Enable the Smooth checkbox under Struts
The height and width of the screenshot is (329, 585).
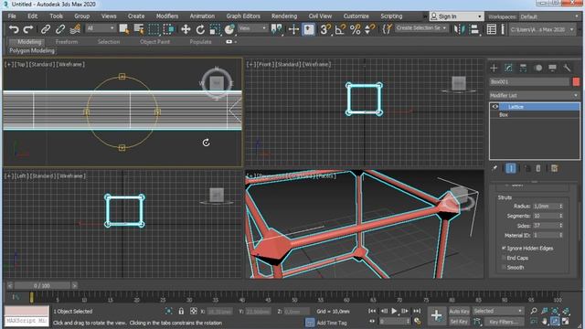pos(504,268)
